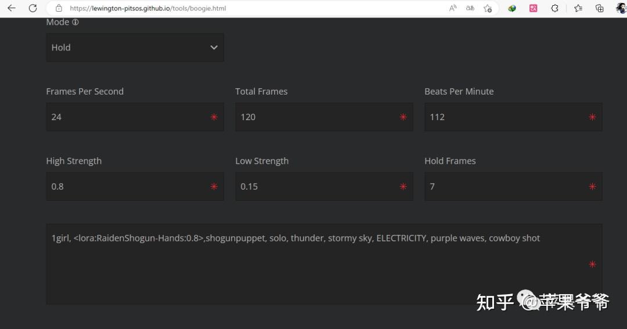Click the Frames Per Second field
This screenshot has width=627, height=329.
pyautogui.click(x=128, y=117)
